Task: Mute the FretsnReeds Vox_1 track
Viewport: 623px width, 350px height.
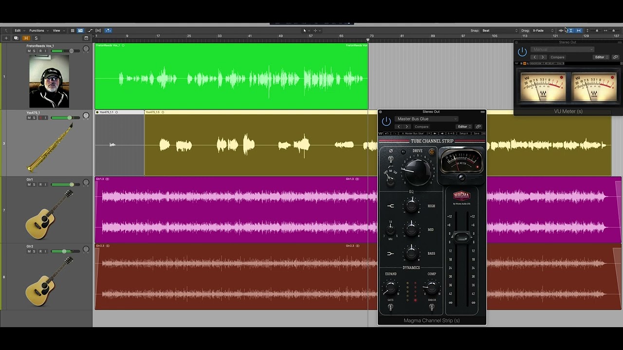Action: pos(29,51)
